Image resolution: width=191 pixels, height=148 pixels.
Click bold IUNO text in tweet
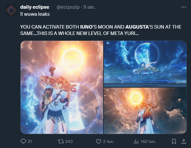click(86, 27)
